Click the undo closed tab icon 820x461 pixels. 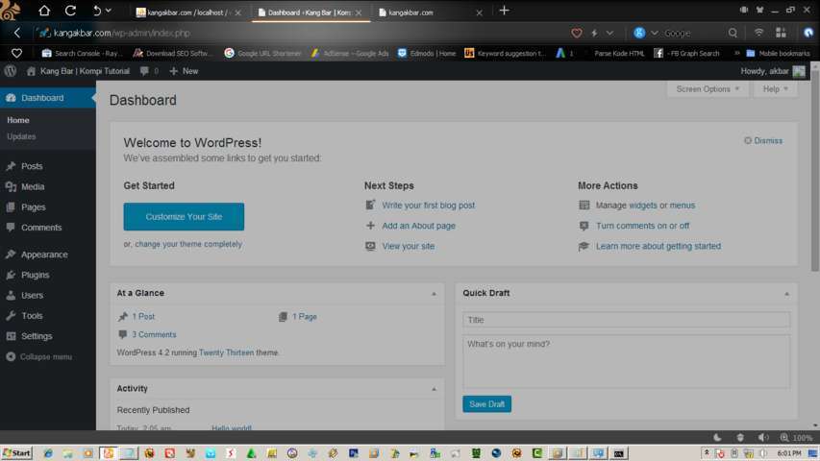click(97, 11)
